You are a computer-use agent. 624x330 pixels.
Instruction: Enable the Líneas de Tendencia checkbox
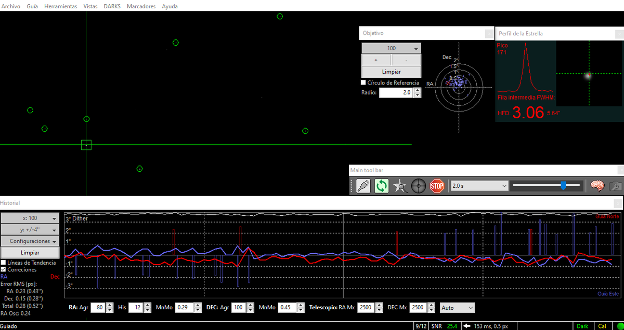coord(4,263)
